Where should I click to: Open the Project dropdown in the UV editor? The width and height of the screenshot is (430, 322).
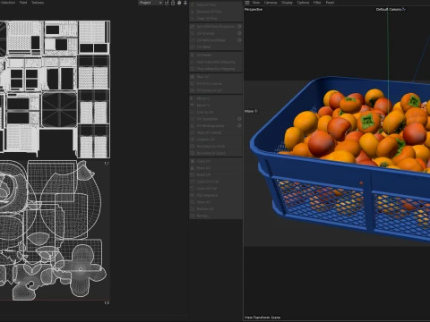(150, 3)
